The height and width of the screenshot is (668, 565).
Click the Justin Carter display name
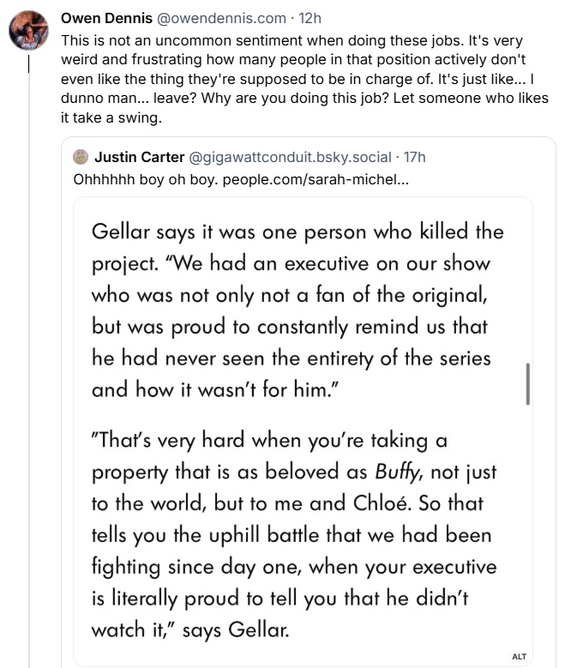click(x=138, y=157)
